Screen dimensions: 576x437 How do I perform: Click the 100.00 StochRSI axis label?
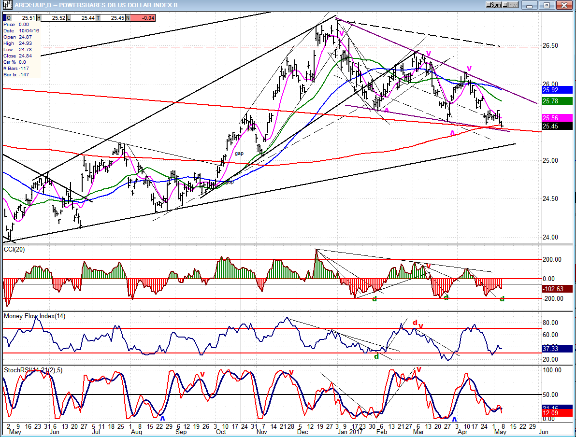pyautogui.click(x=552, y=370)
